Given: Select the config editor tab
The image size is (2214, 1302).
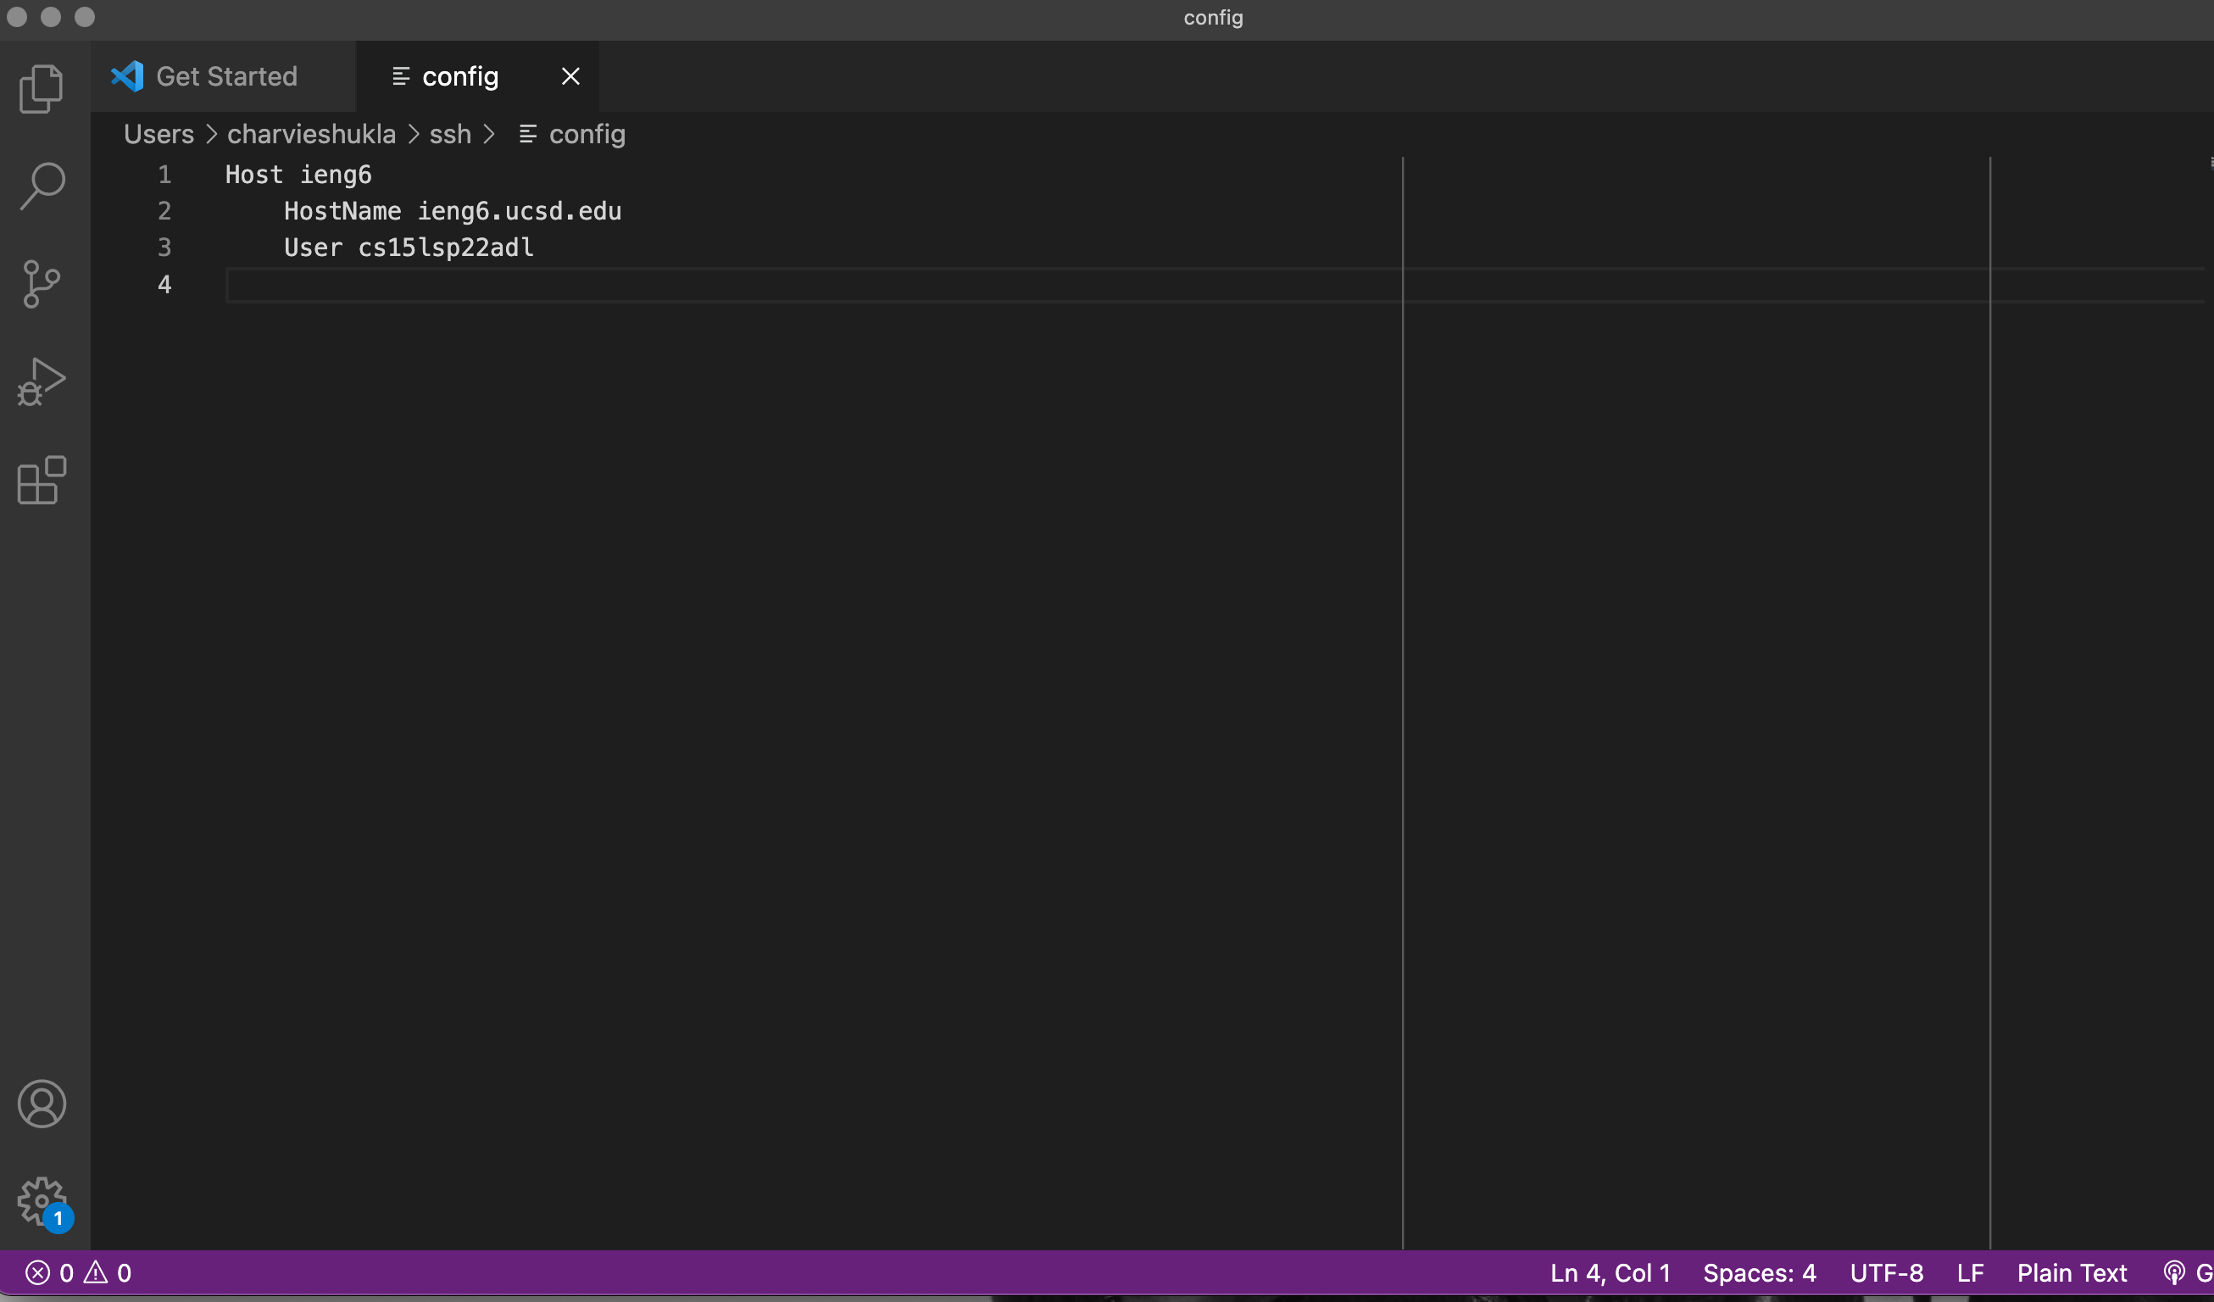Looking at the screenshot, I should pos(459,76).
